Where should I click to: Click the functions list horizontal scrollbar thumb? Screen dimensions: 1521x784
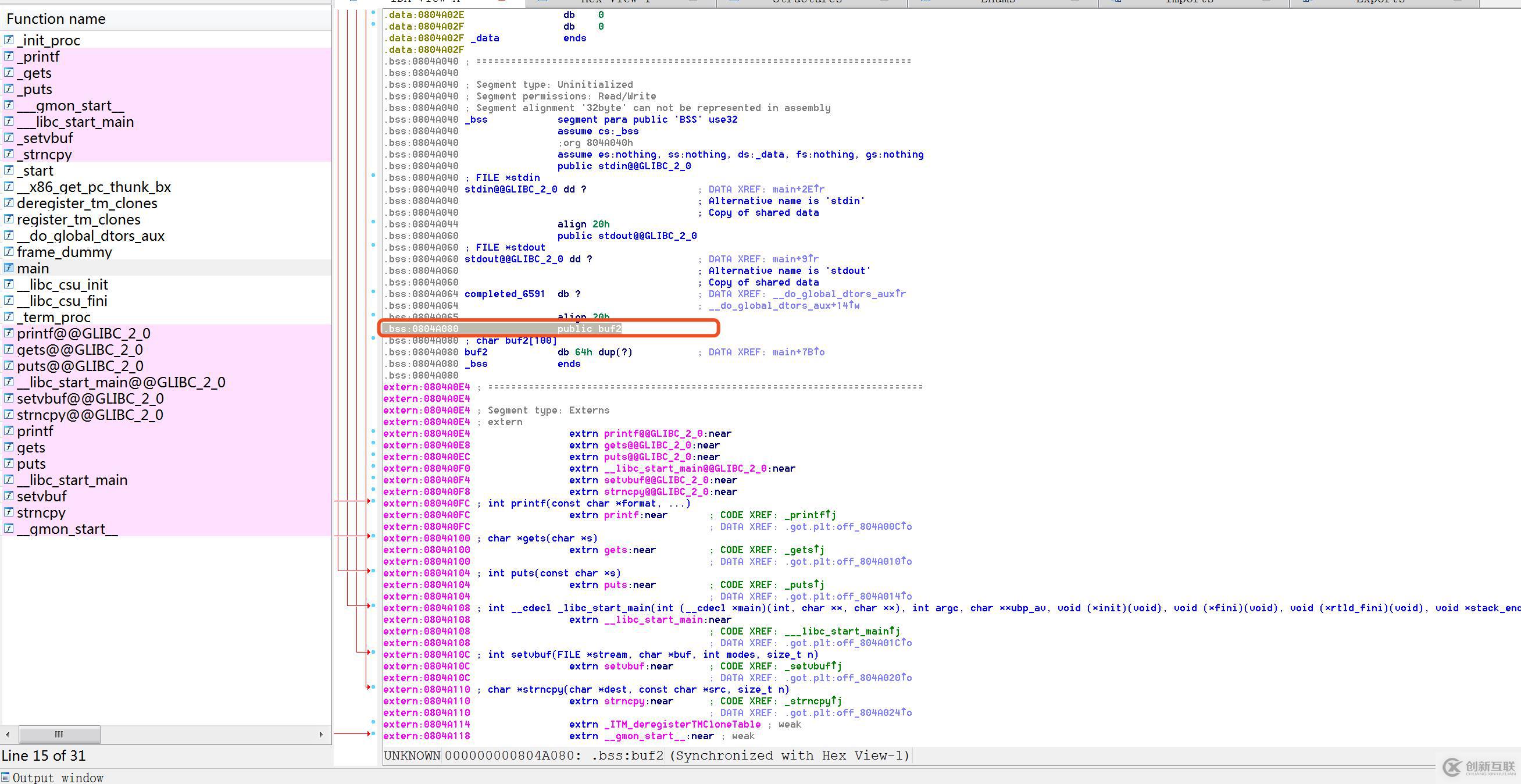click(x=59, y=735)
